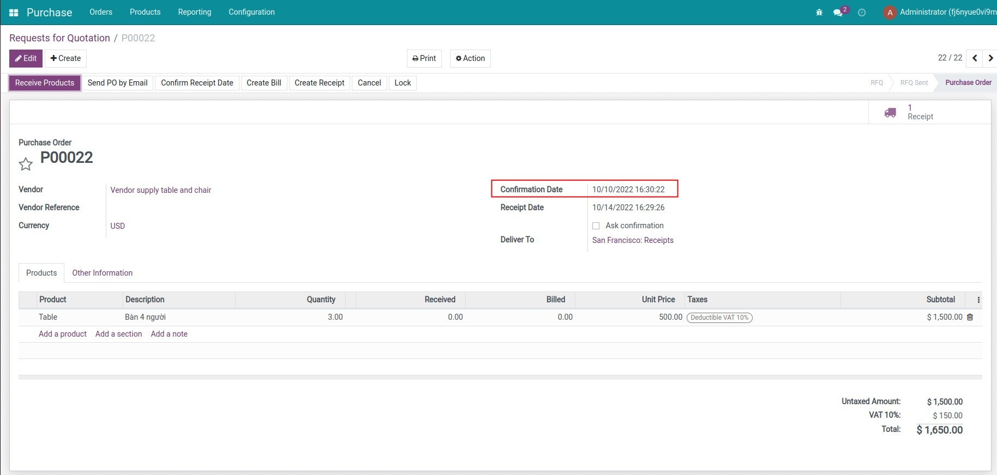Go to the next record arrow

(x=990, y=58)
